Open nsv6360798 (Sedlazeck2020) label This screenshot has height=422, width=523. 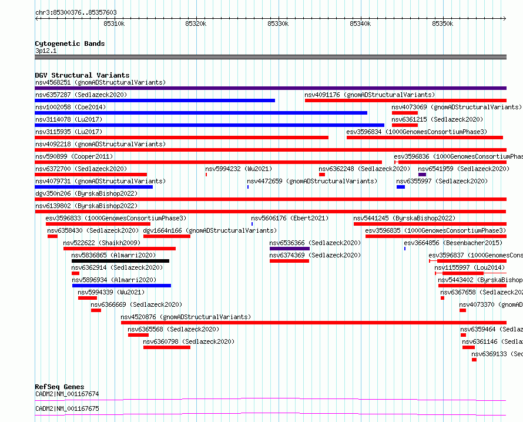189,341
